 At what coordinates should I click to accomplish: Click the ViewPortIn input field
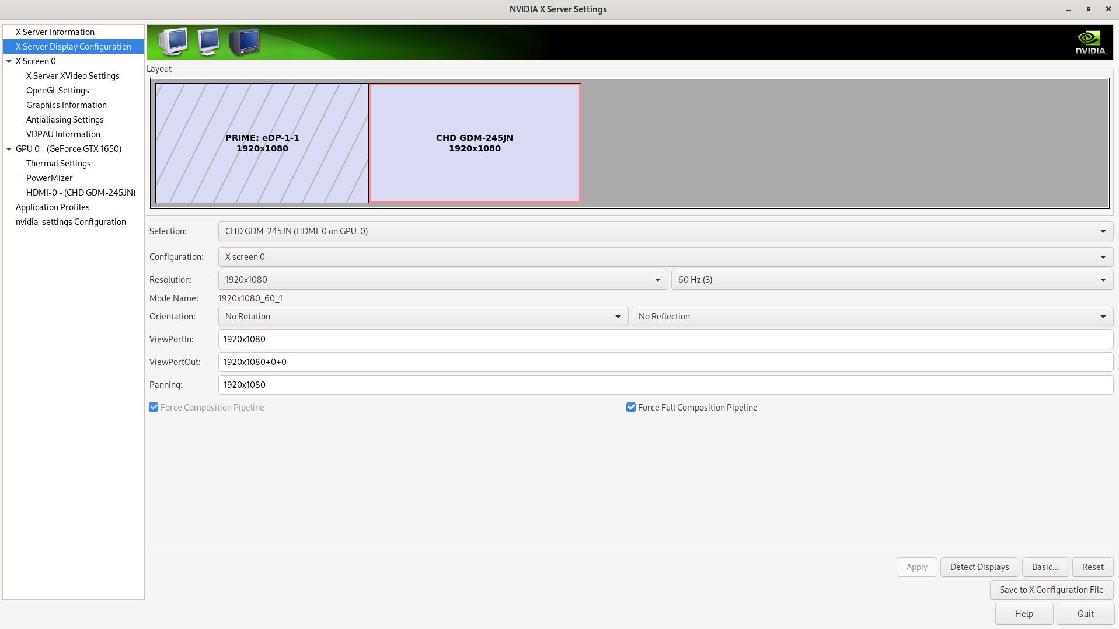click(665, 339)
